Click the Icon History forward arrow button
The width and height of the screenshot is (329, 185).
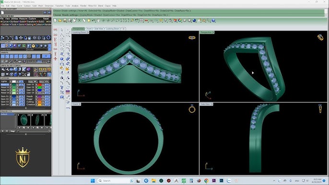[49, 12]
